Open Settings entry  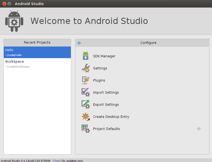(100, 68)
